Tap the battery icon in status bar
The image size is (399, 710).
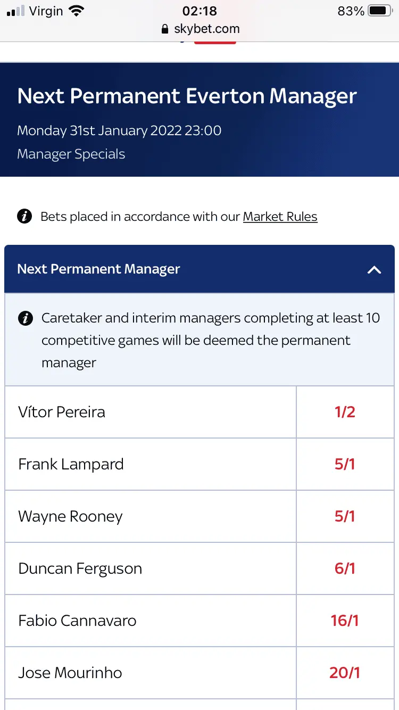(380, 11)
